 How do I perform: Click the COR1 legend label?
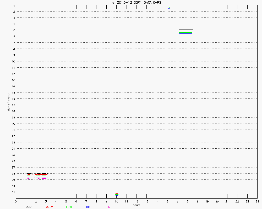[29, 207]
